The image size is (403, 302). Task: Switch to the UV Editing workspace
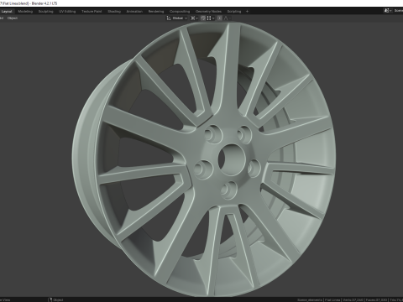point(67,12)
